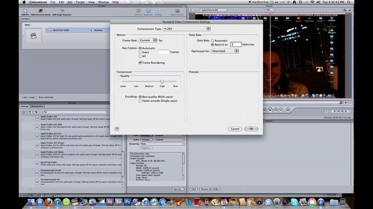Click the settings search field
The height and width of the screenshot is (209, 373).
(x=75, y=112)
